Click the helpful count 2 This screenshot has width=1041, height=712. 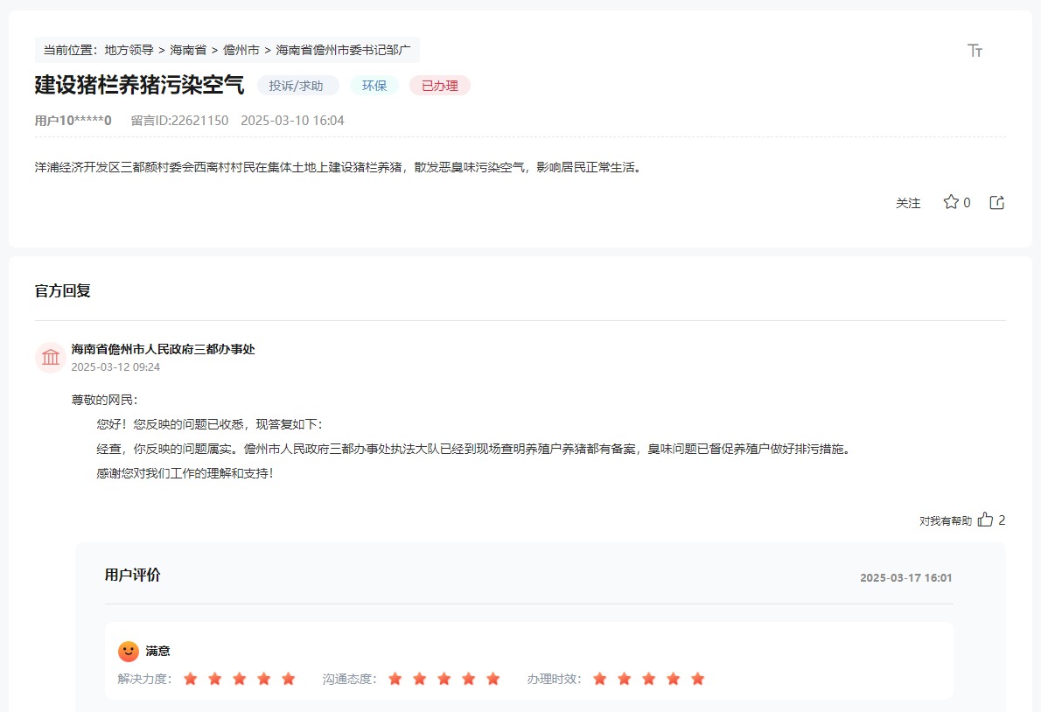[1002, 520]
